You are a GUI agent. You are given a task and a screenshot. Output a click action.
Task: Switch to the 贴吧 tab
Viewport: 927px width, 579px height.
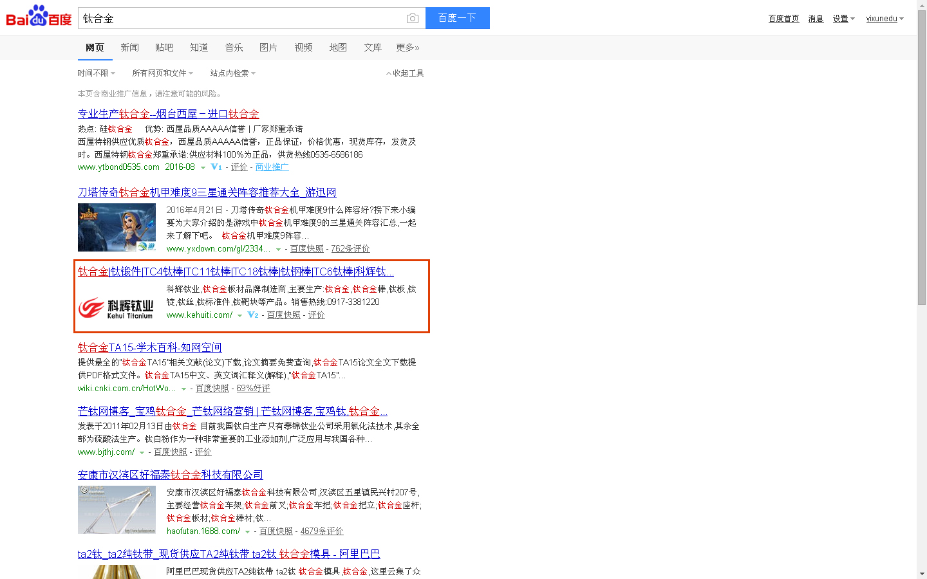(x=164, y=48)
